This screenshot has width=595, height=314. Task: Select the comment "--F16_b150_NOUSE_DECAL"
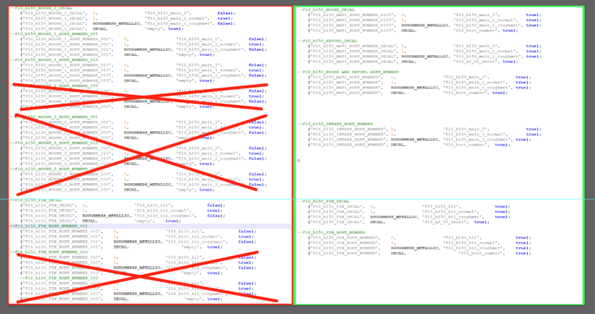[x=326, y=10]
